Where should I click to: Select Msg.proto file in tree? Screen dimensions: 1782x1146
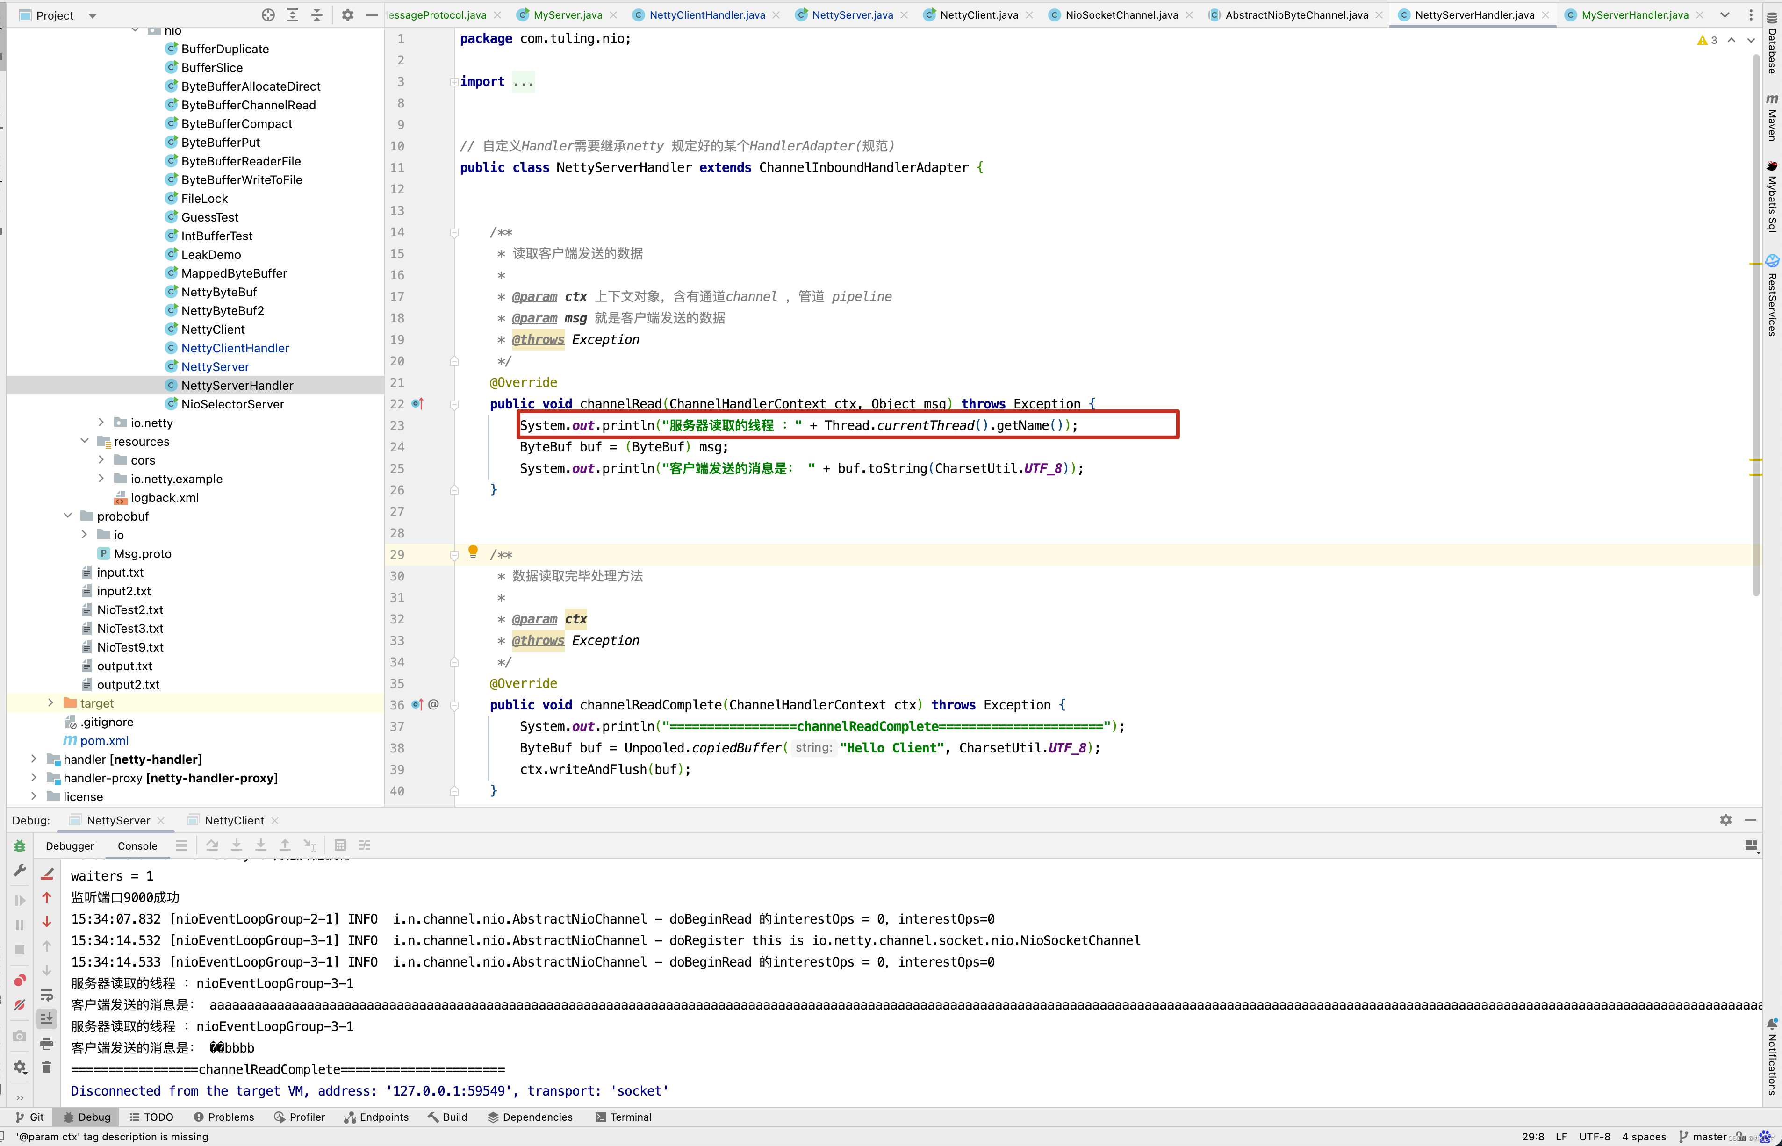142,553
